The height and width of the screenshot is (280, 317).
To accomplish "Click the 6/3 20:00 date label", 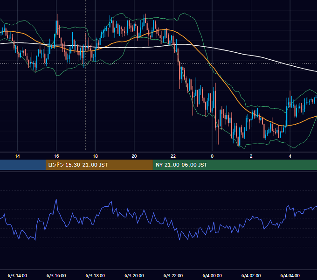I will [134, 275].
